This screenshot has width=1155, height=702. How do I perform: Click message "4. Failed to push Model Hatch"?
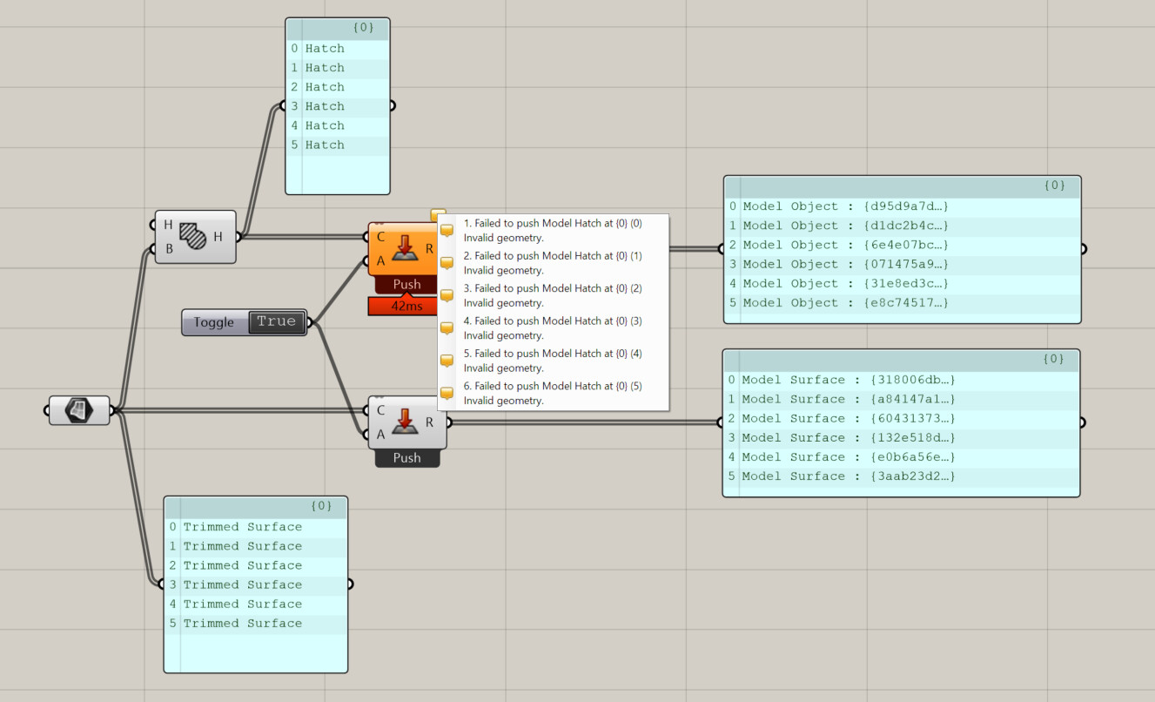pos(554,328)
